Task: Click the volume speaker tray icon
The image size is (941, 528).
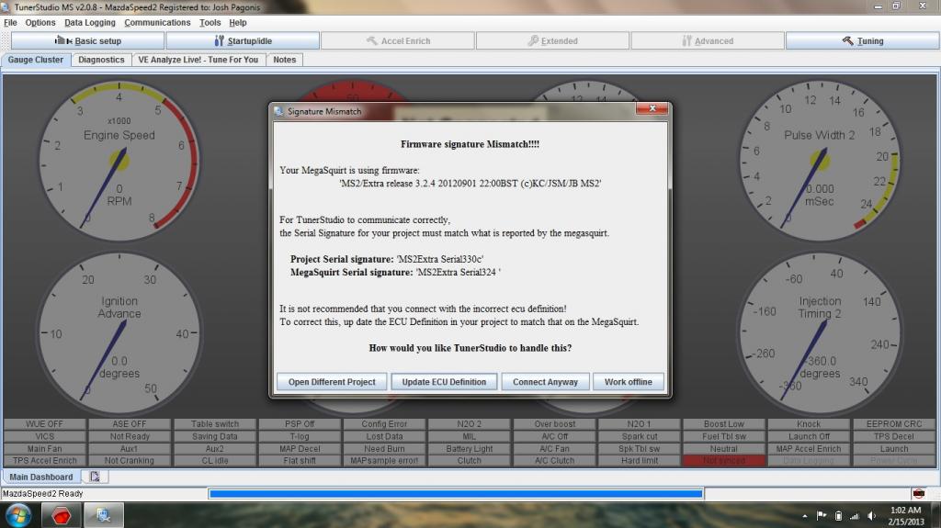Action: [x=871, y=516]
